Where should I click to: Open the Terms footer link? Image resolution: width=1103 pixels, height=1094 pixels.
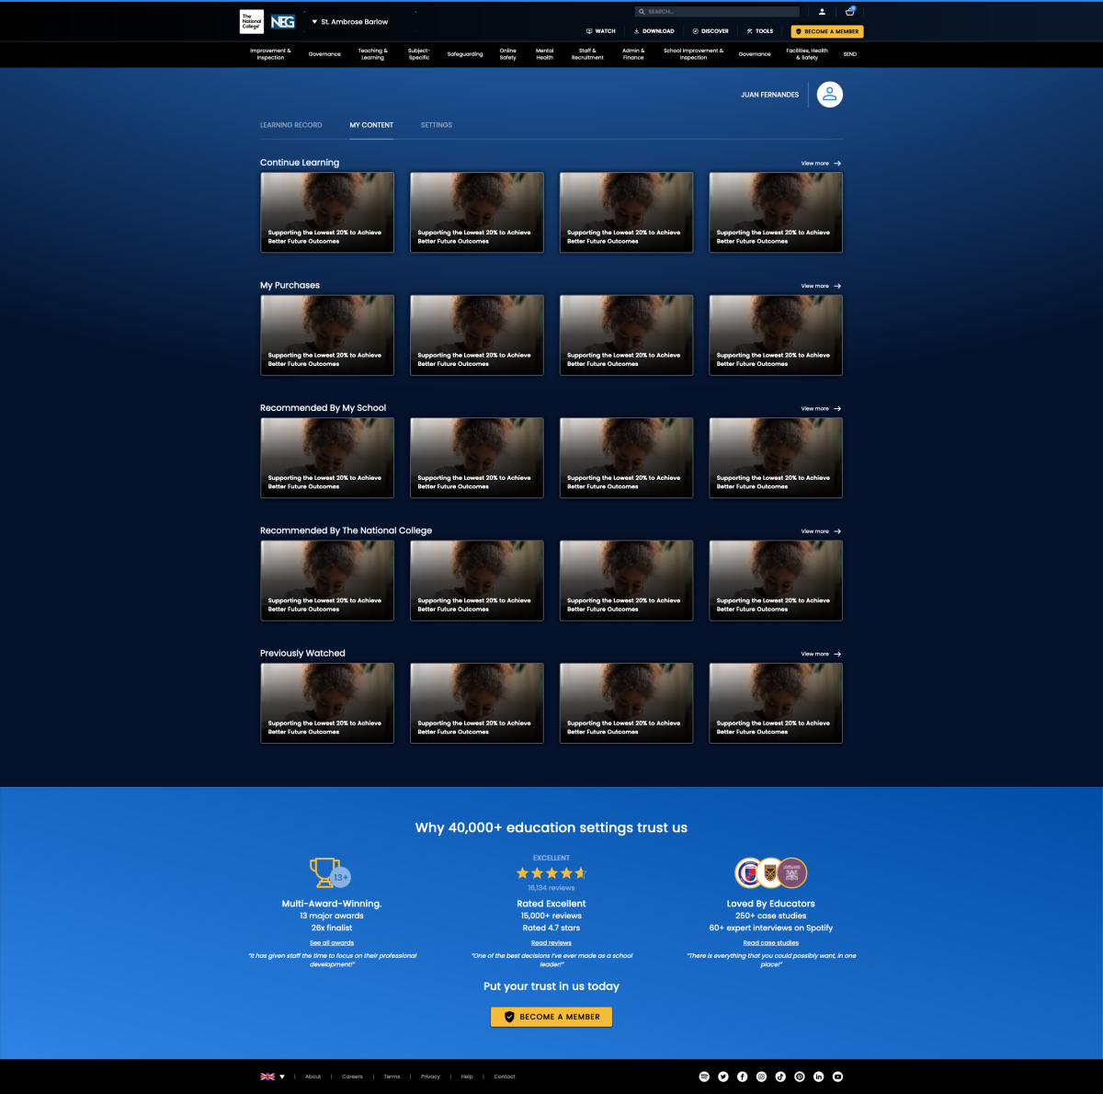(x=392, y=1077)
